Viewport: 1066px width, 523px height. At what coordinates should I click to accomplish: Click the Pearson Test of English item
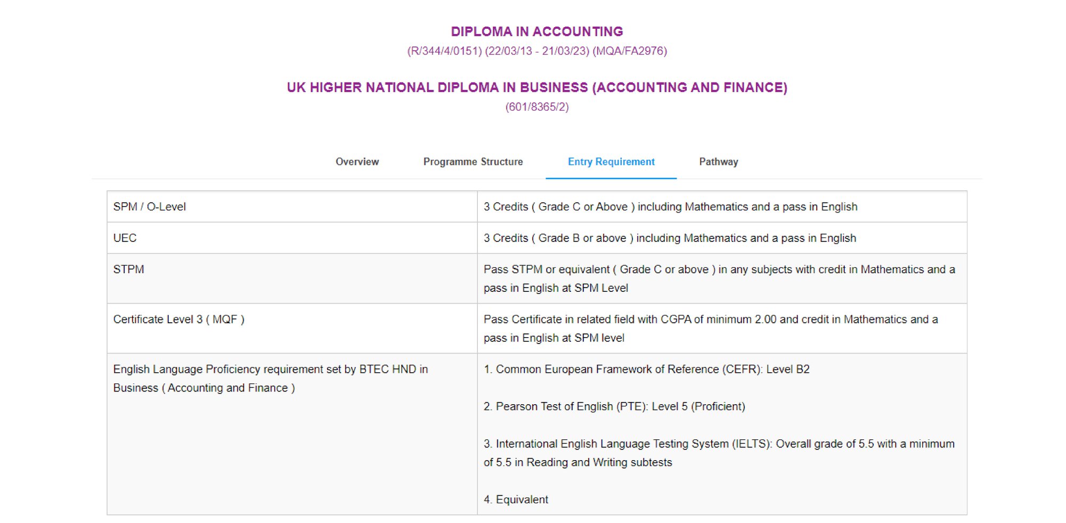click(x=614, y=407)
